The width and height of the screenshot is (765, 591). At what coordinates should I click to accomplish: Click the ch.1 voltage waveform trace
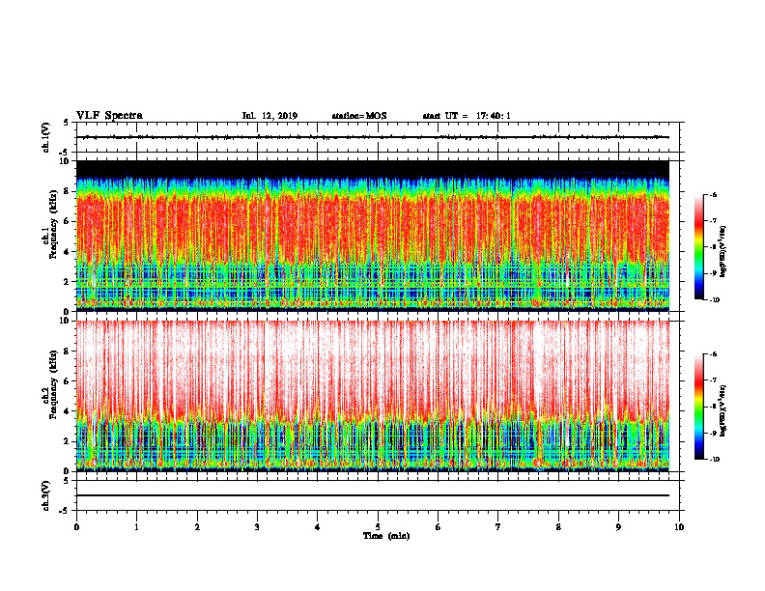[373, 137]
